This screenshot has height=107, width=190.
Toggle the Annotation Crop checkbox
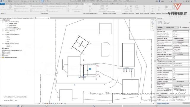point(174,72)
